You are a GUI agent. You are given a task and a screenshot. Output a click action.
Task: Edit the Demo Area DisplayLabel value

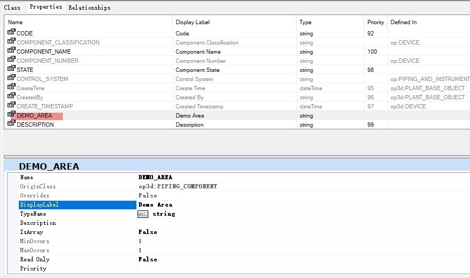coord(155,204)
